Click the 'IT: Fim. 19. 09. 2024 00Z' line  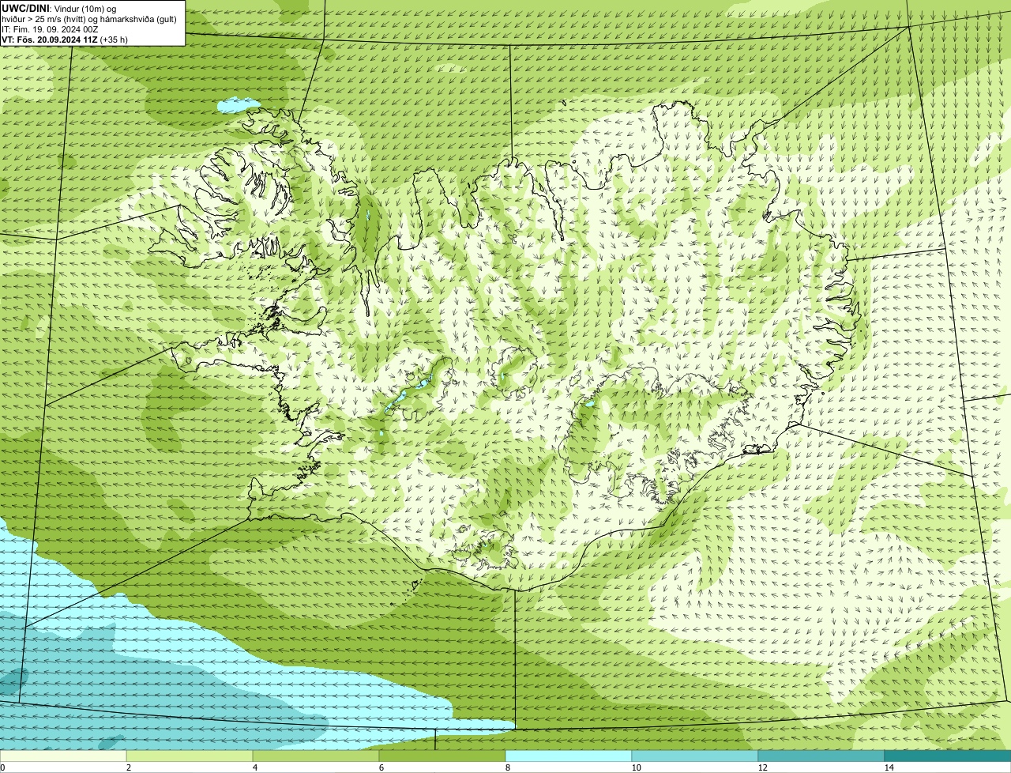pyautogui.click(x=50, y=28)
